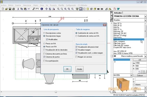
Task: Select Bajo horno in article list
Action: pyautogui.click(x=118, y=37)
